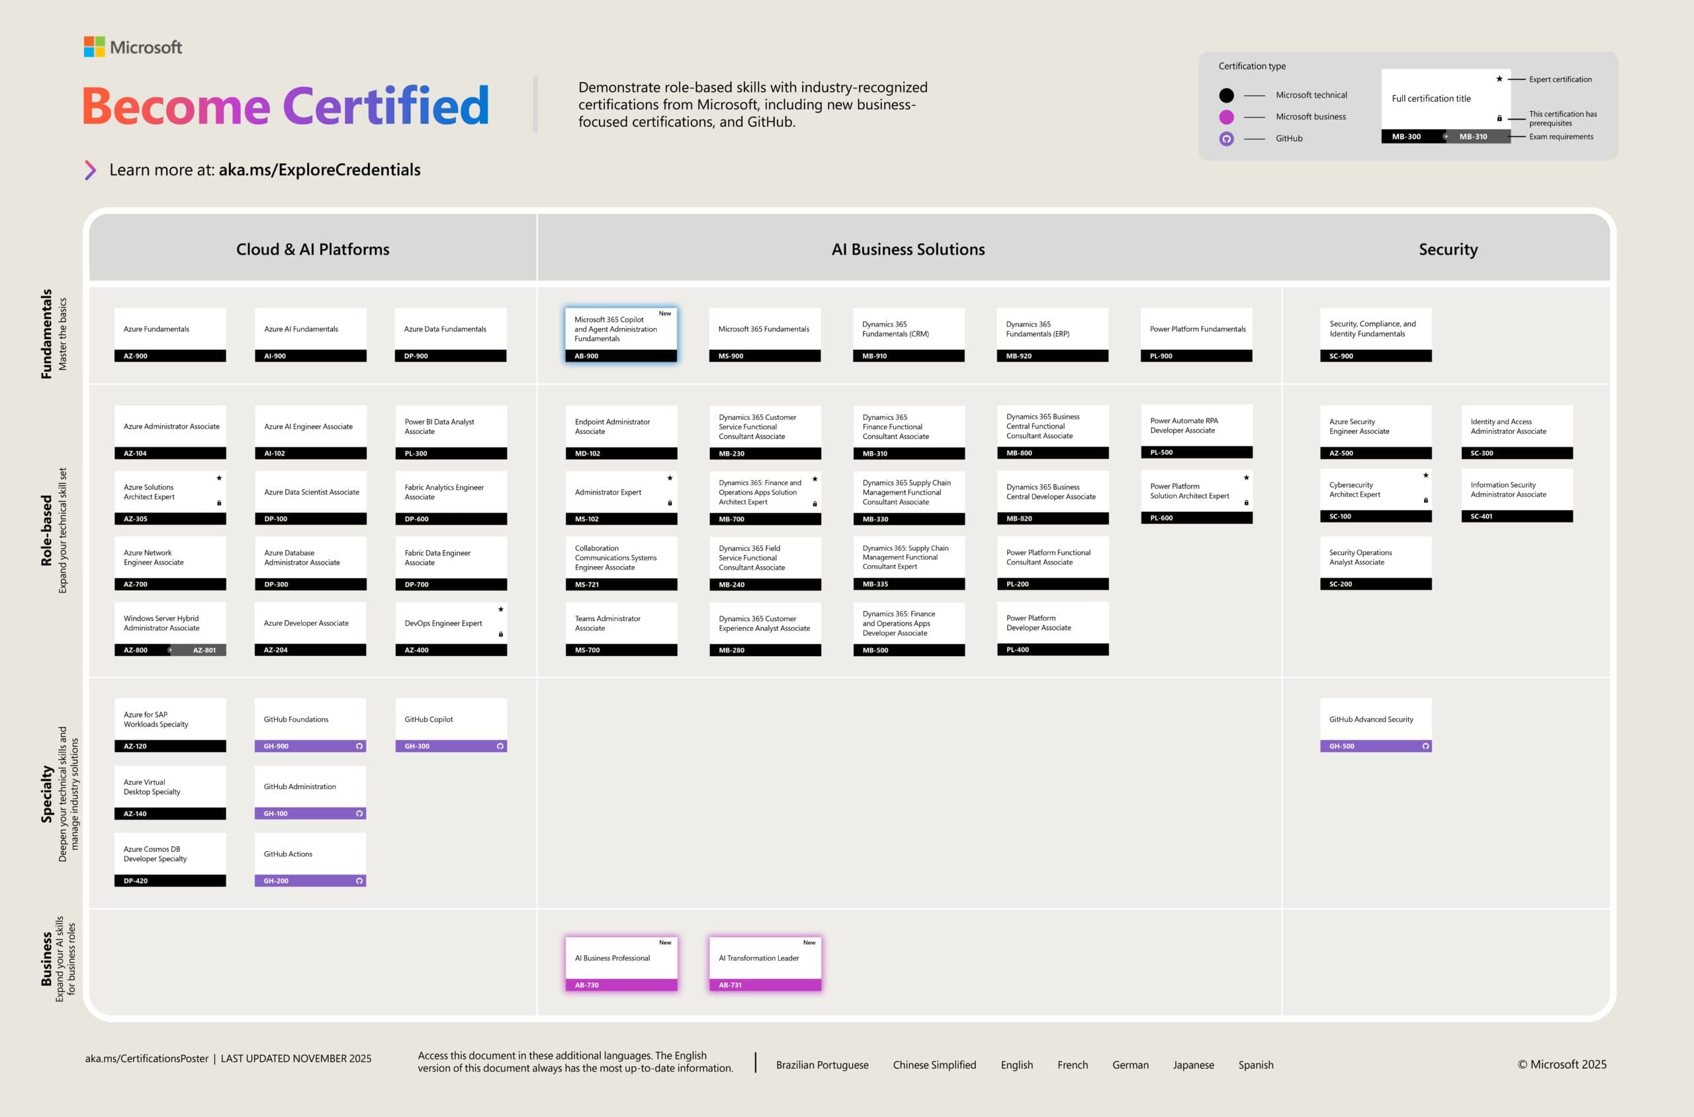This screenshot has height=1117, width=1694.
Task: Open the GitHub Copilot certification card
Action: point(451,725)
